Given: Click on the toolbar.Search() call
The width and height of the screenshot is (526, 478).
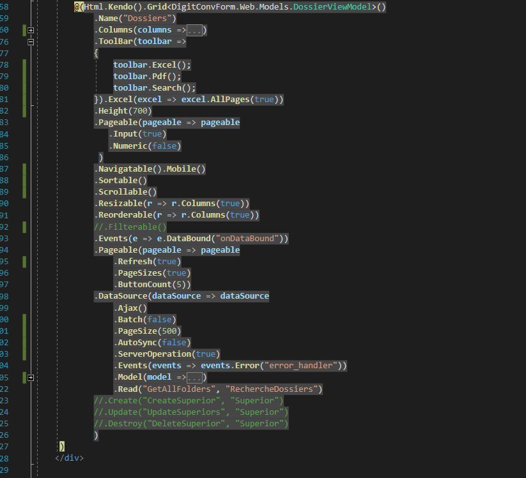Looking at the screenshot, I should pos(154,88).
